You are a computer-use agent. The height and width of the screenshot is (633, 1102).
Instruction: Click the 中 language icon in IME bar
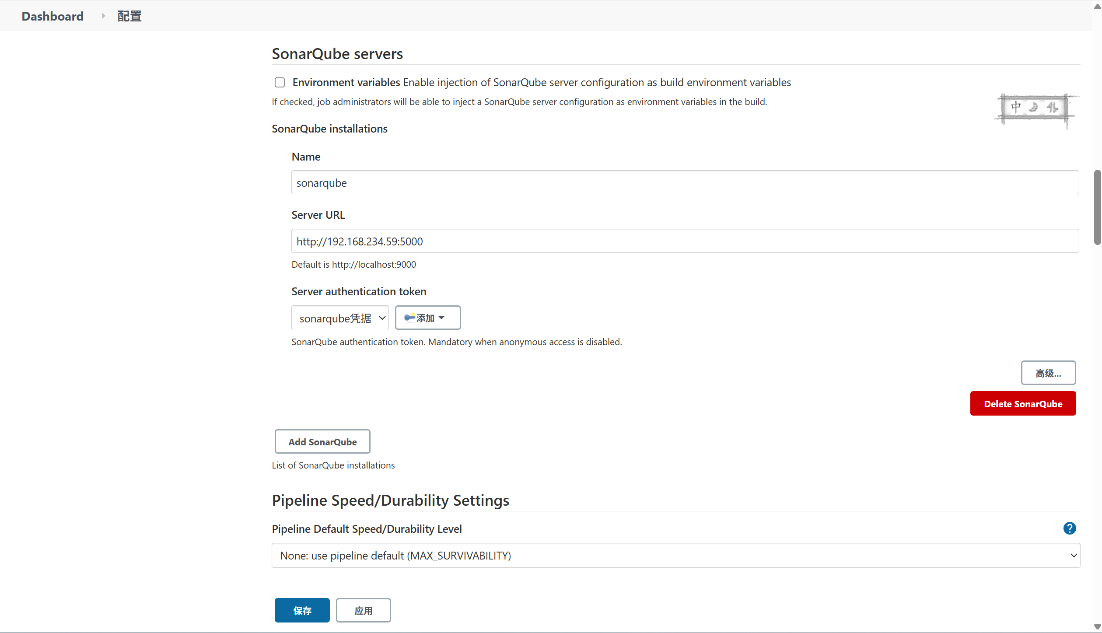point(1016,107)
